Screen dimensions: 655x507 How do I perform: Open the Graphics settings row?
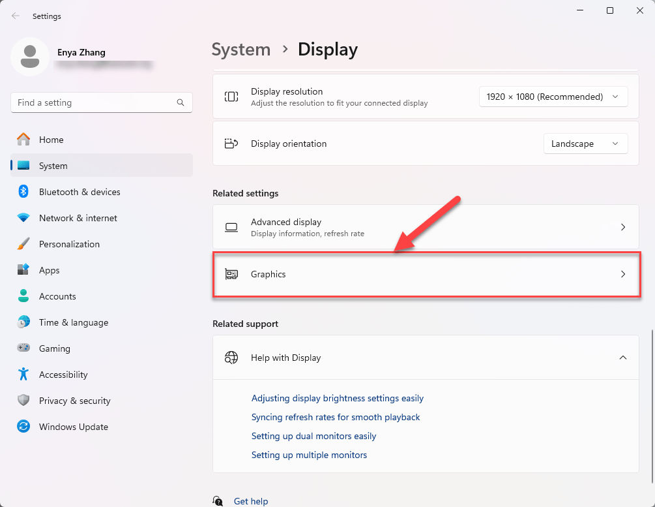(x=426, y=274)
